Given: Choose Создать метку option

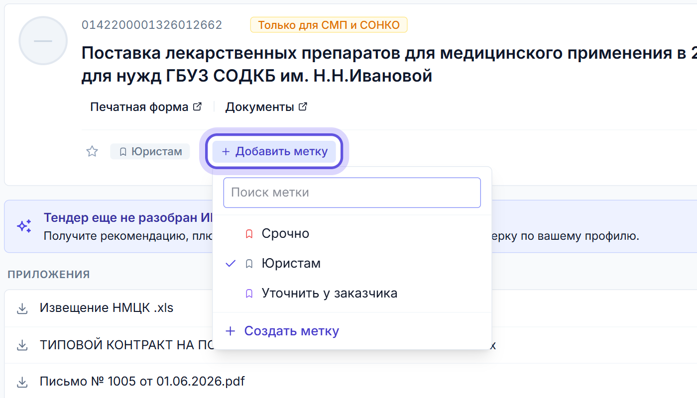Looking at the screenshot, I should pos(352,331).
